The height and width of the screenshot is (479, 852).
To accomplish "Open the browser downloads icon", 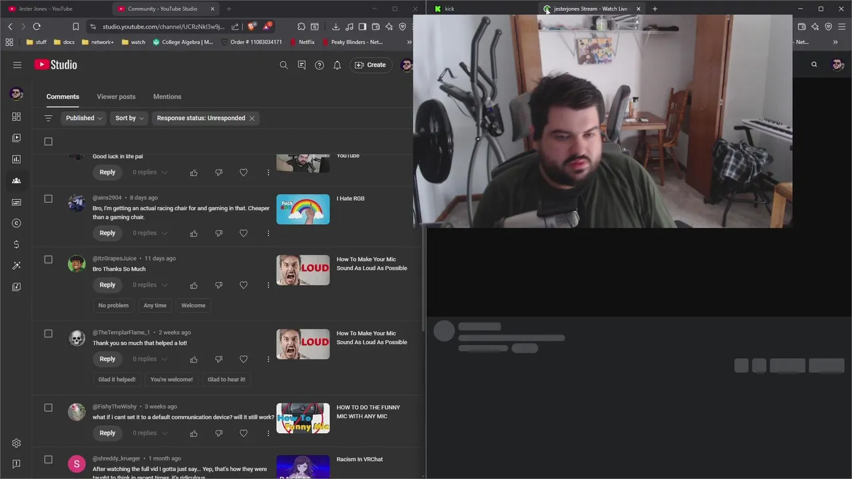I will point(335,27).
